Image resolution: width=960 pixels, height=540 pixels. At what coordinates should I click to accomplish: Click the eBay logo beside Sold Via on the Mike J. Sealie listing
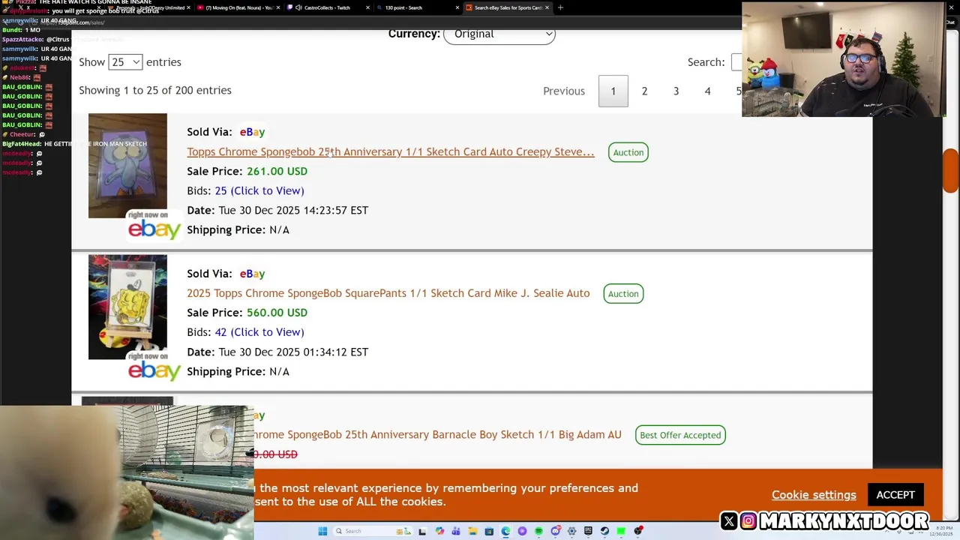pyautogui.click(x=252, y=274)
